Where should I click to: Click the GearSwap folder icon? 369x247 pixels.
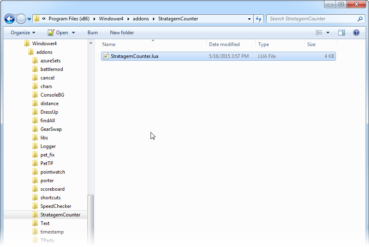35,129
